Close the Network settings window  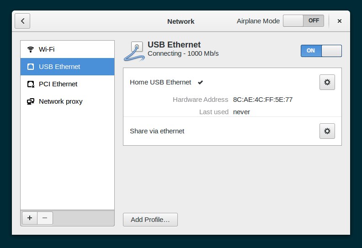tap(340, 21)
